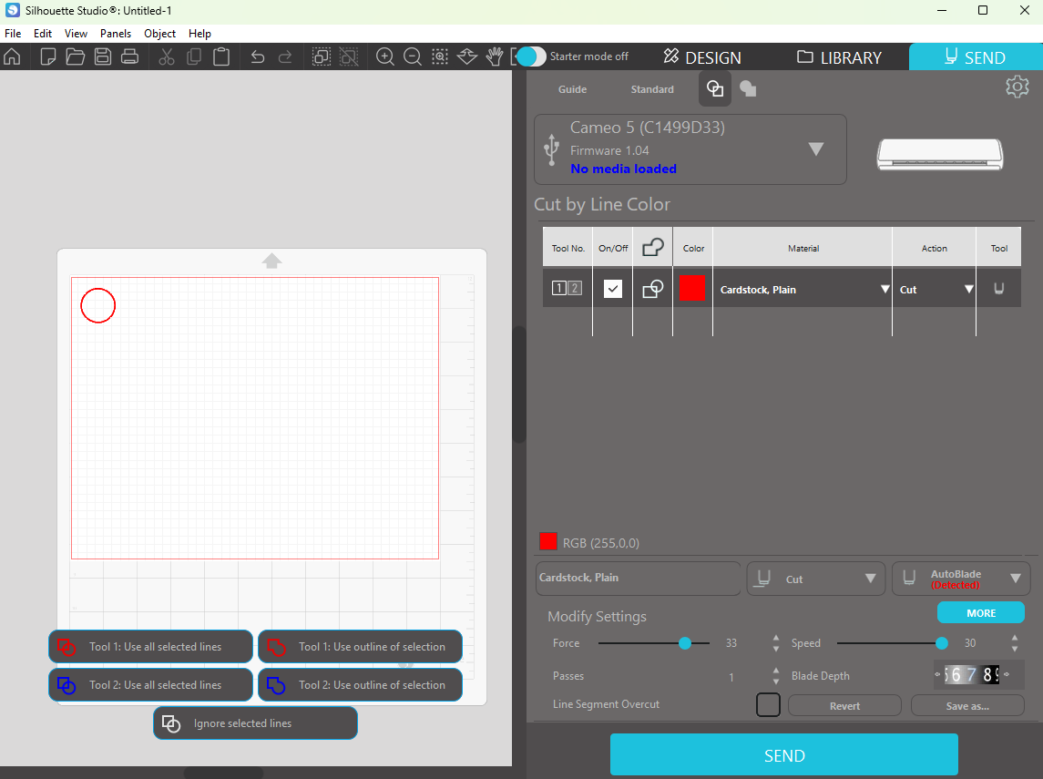Open the Object menu
1043x779 pixels.
(x=159, y=34)
